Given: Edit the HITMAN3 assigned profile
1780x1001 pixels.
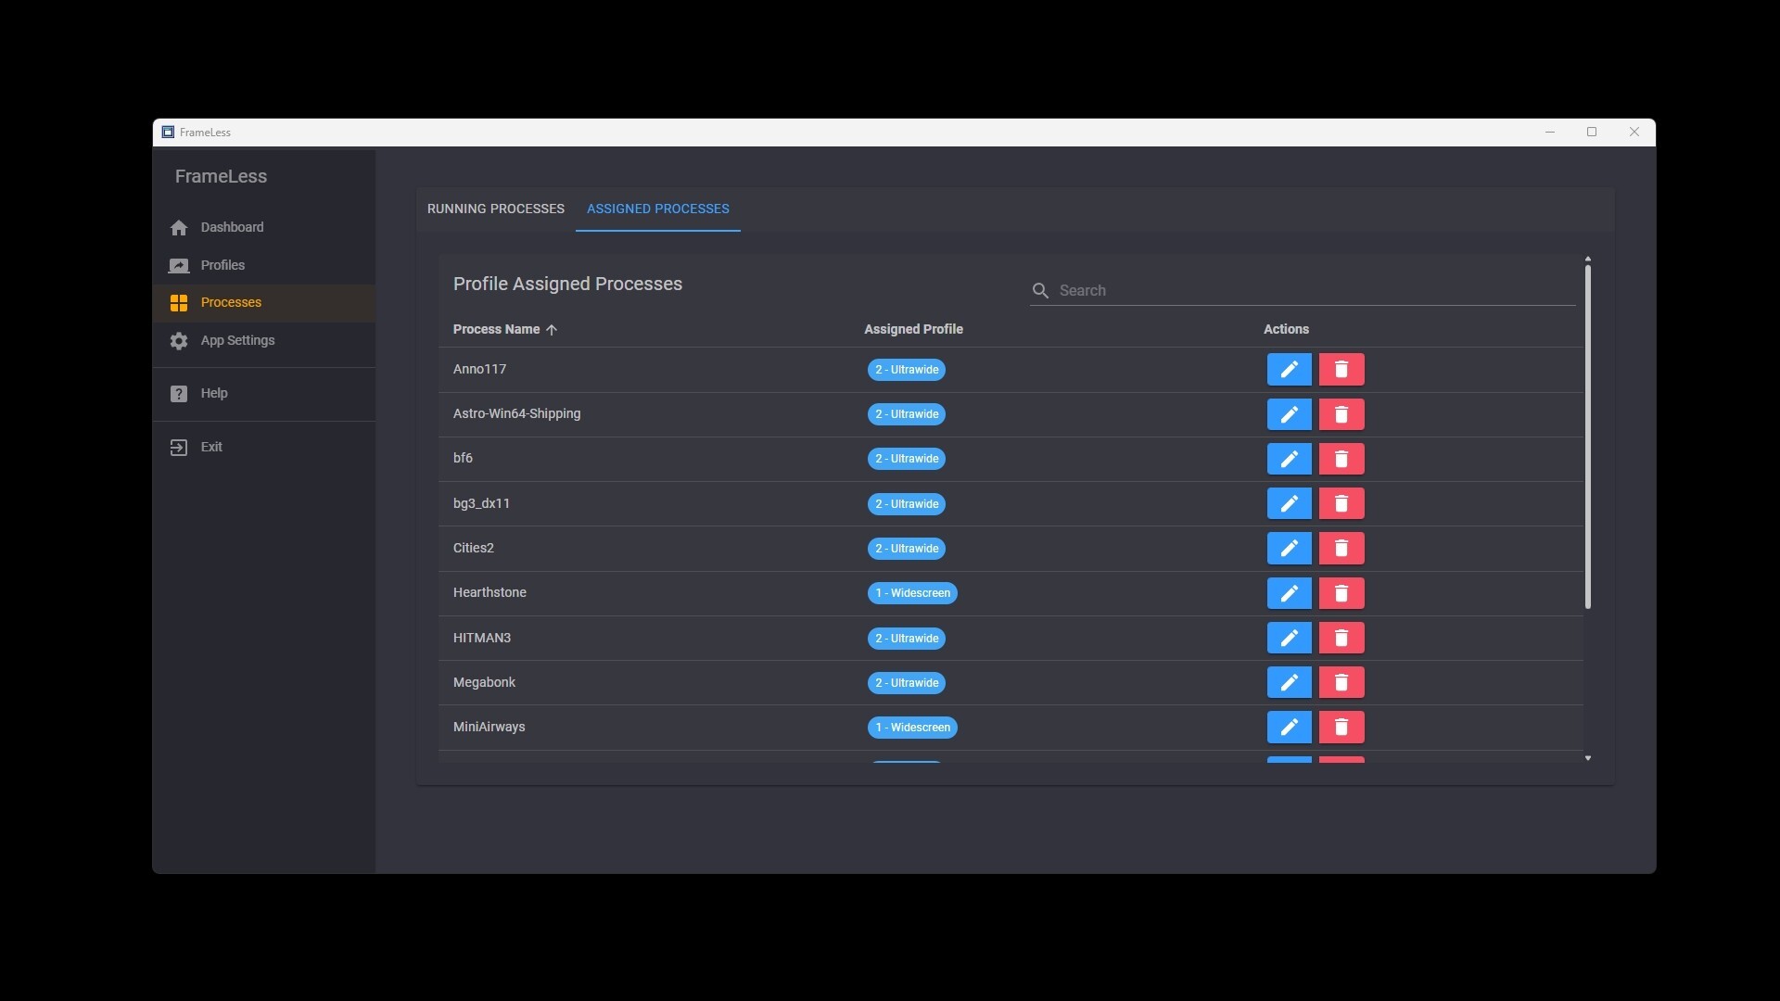Looking at the screenshot, I should (x=1289, y=638).
